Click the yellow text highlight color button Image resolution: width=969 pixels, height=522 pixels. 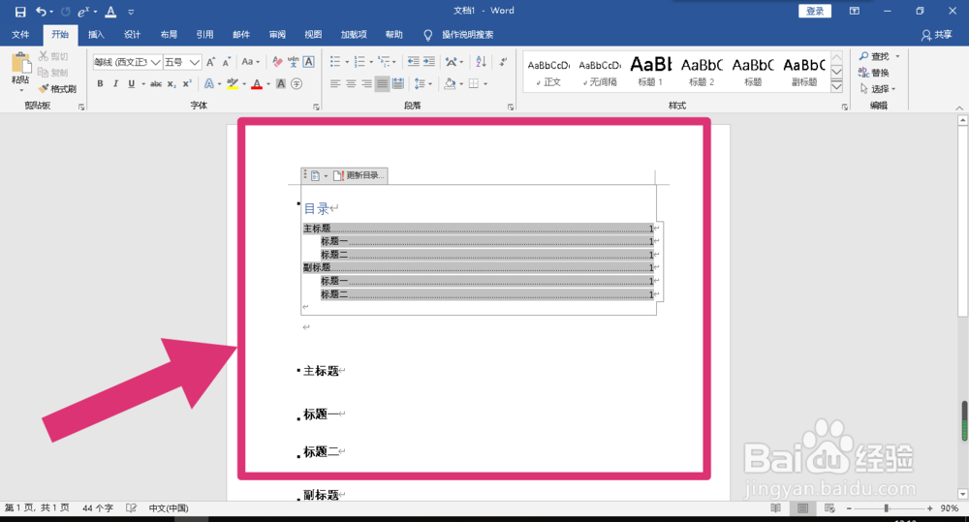tap(233, 83)
